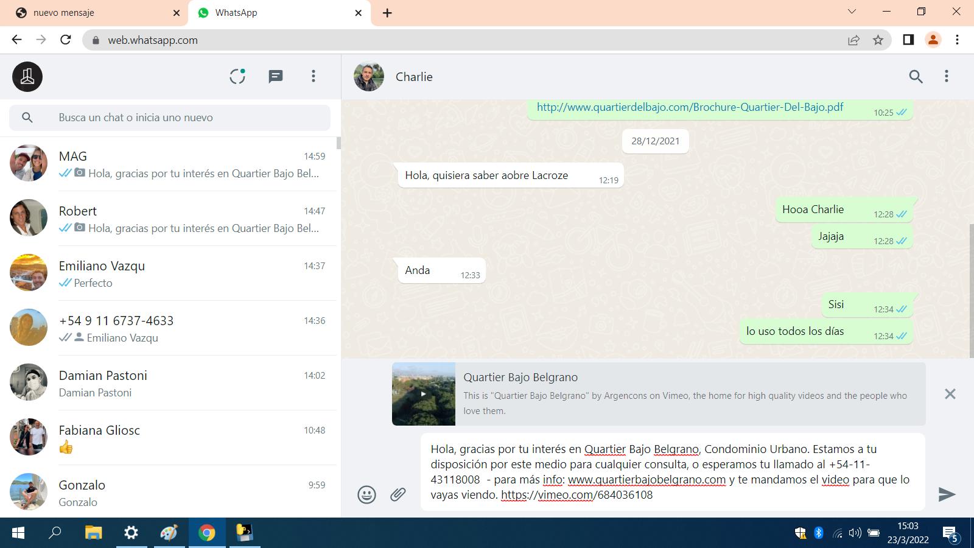974x548 pixels.
Task: Send the typed message
Action: (x=947, y=494)
